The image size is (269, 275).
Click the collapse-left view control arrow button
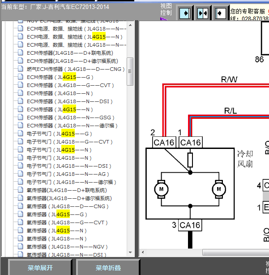(x=220, y=13)
